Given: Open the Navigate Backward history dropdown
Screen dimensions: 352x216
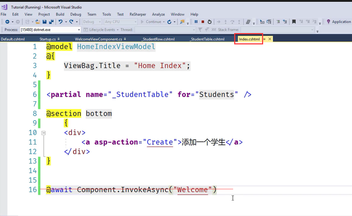Looking at the screenshot, I should click(13, 22).
